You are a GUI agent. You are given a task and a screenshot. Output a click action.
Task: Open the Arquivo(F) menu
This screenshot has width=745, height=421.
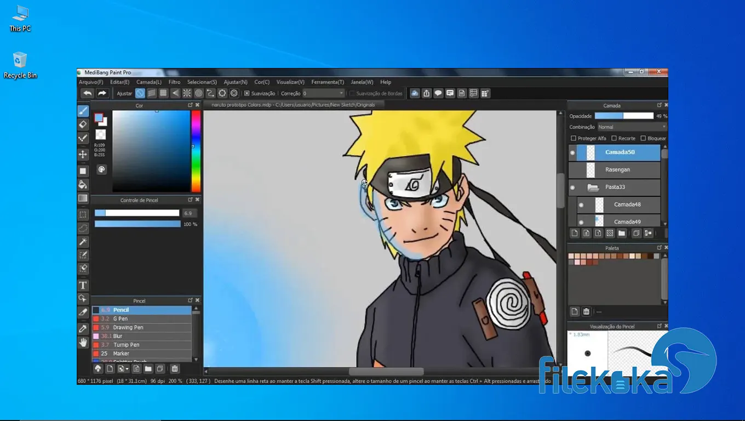click(x=91, y=82)
